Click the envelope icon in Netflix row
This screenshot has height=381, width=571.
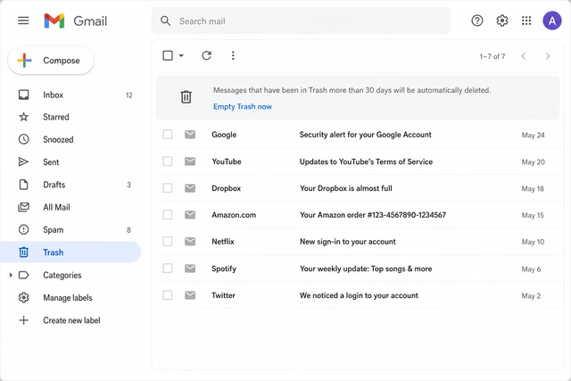[190, 242]
